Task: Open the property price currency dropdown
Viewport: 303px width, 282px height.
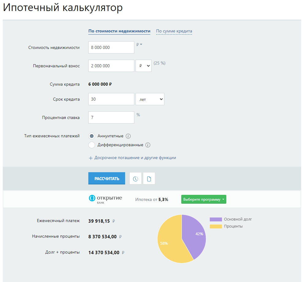Action: pos(139,45)
